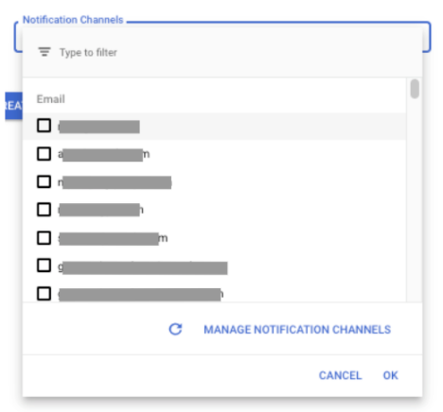This screenshot has width=443, height=412.
Task: Click the Email section header
Action: [51, 99]
